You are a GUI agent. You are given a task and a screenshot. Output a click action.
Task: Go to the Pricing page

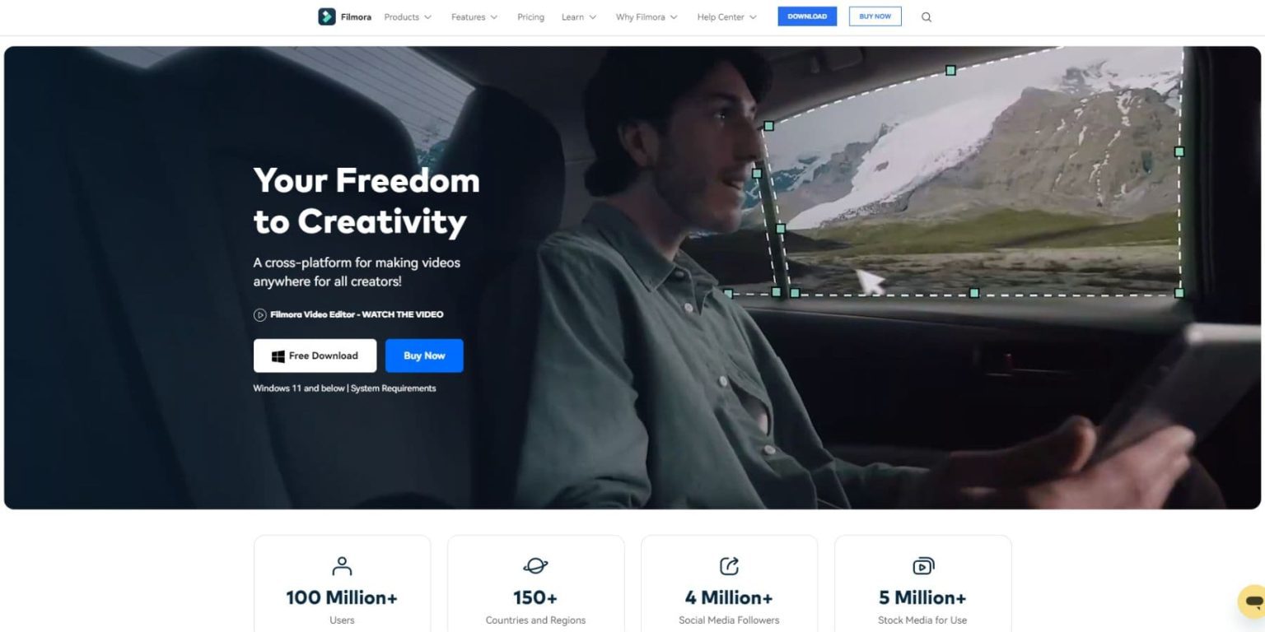(530, 17)
